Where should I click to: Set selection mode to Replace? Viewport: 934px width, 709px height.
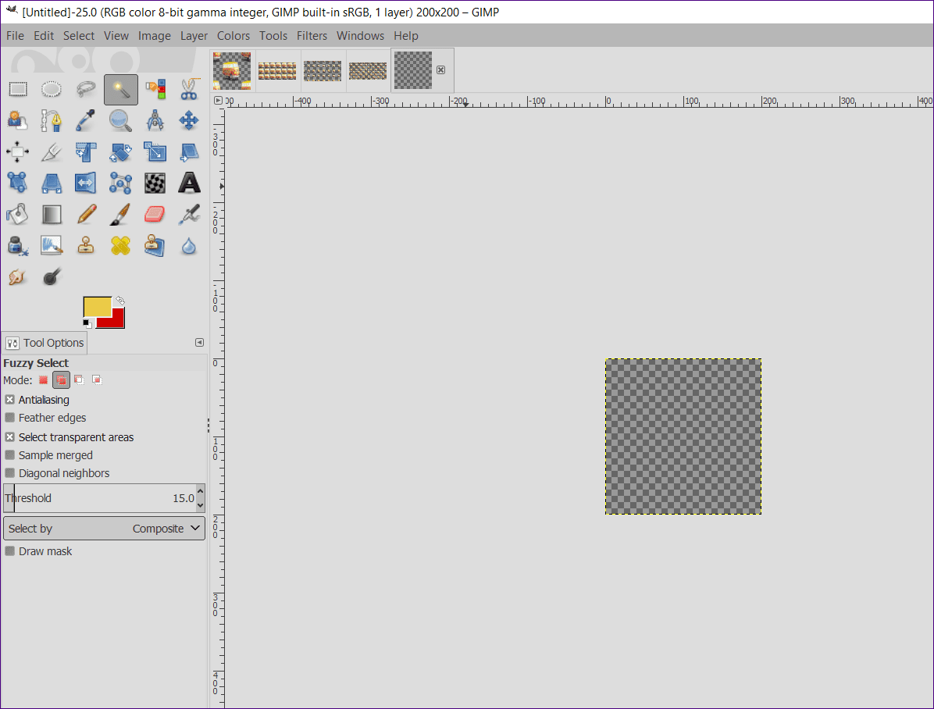pyautogui.click(x=44, y=380)
